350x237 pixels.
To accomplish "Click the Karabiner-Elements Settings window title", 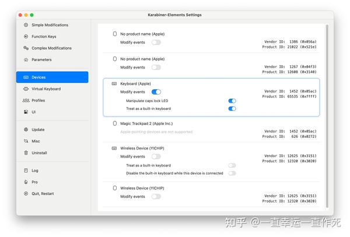I will 174,15.
